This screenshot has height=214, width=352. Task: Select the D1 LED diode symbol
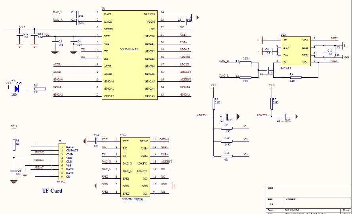pyautogui.click(x=17, y=89)
